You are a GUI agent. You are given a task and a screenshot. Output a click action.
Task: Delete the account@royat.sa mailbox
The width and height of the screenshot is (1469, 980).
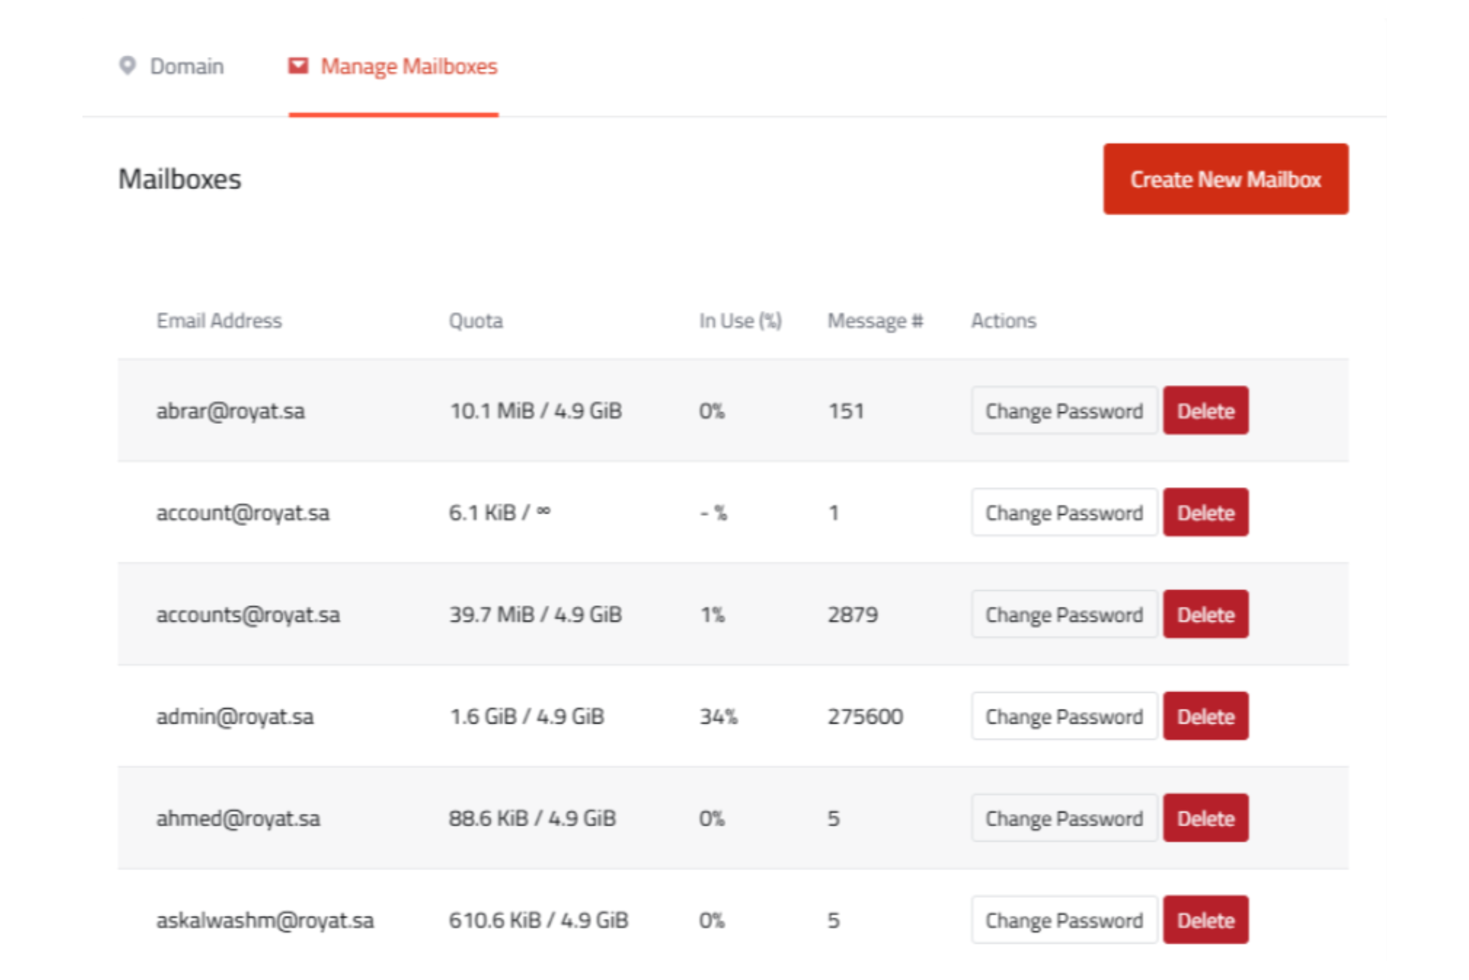[x=1205, y=513]
